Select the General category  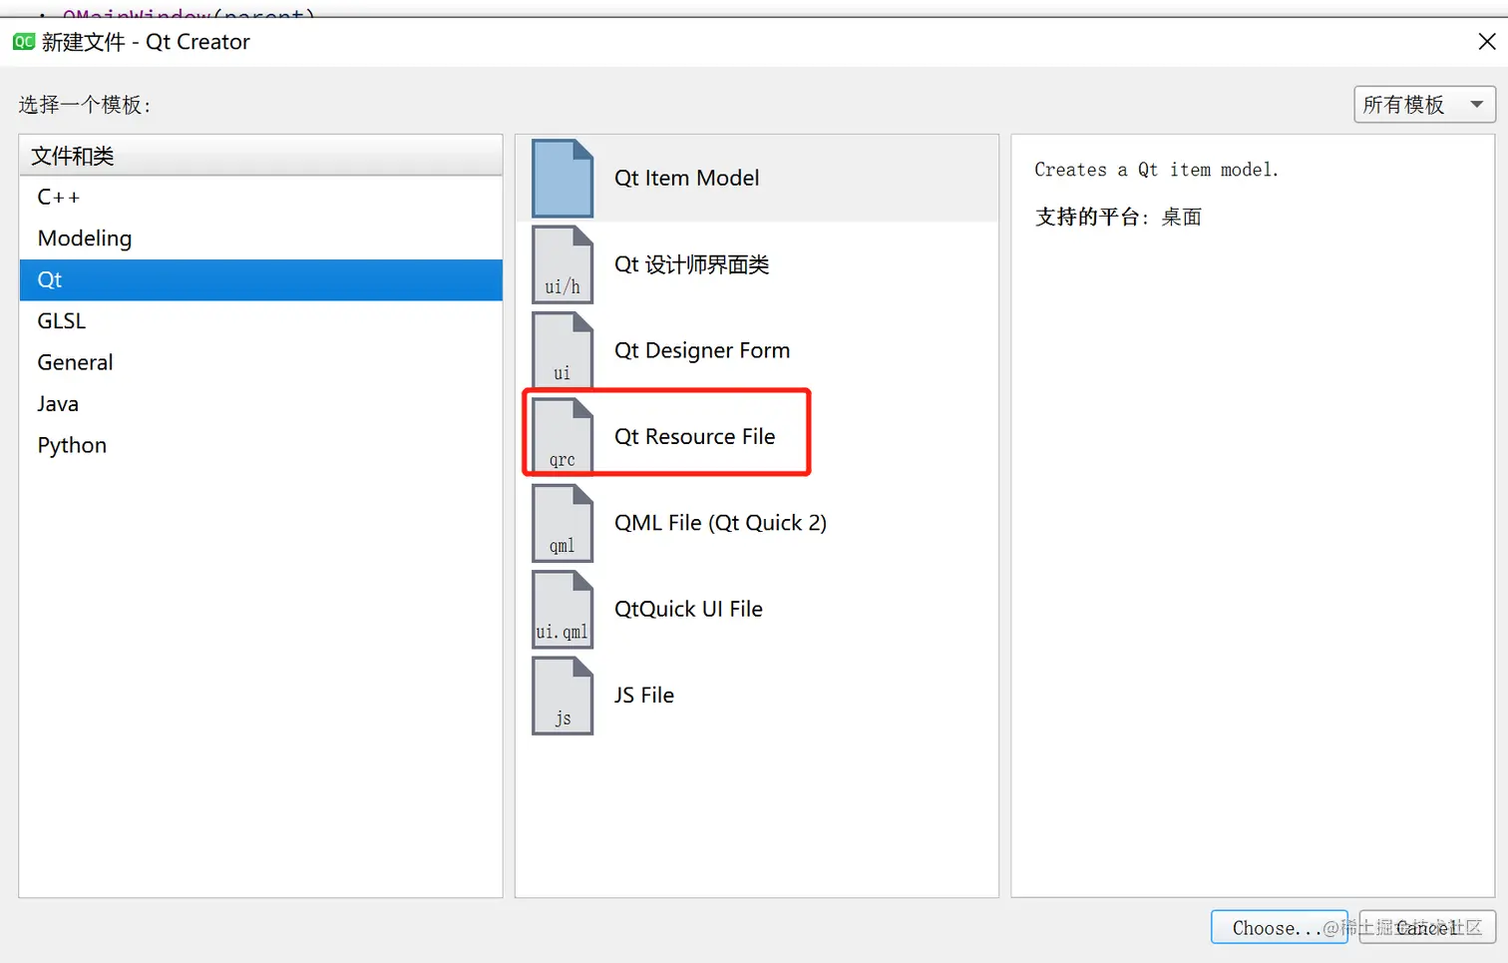pyautogui.click(x=261, y=363)
